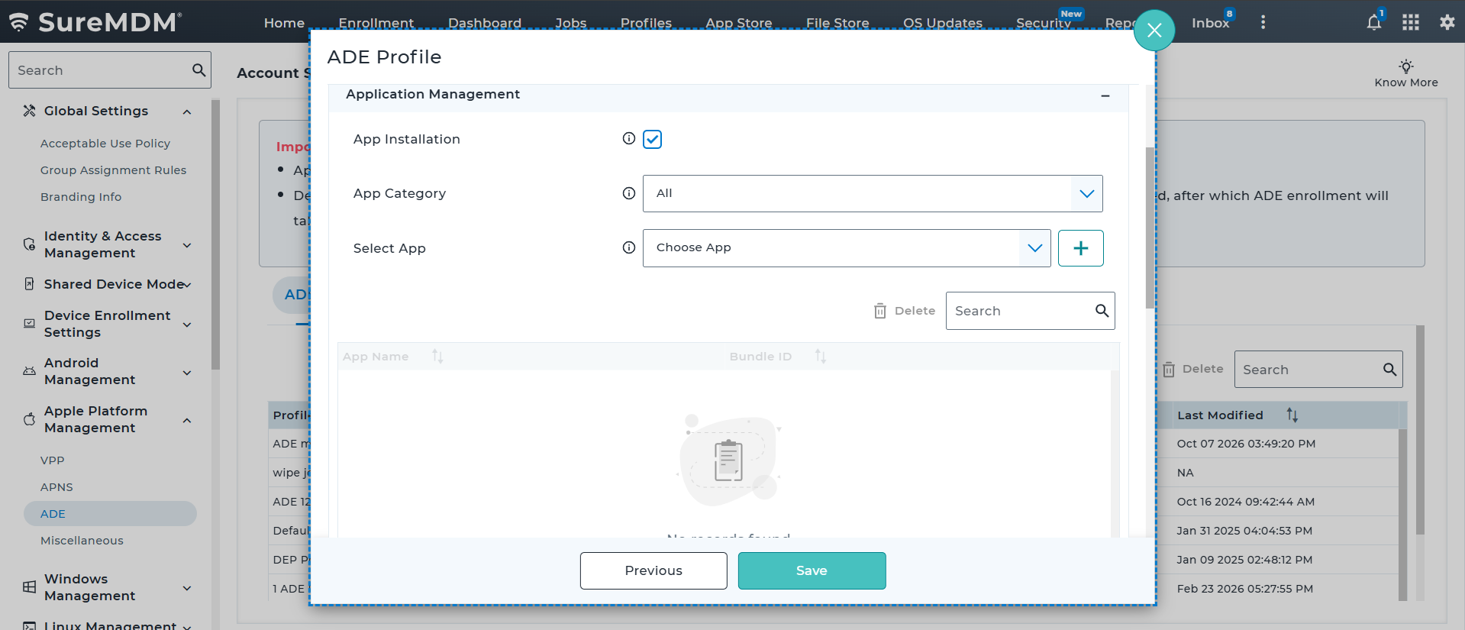Sort by App Name column arrows
This screenshot has width=1465, height=630.
point(437,356)
